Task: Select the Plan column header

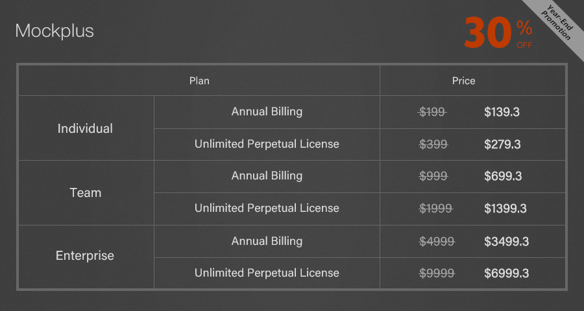Action: (199, 81)
